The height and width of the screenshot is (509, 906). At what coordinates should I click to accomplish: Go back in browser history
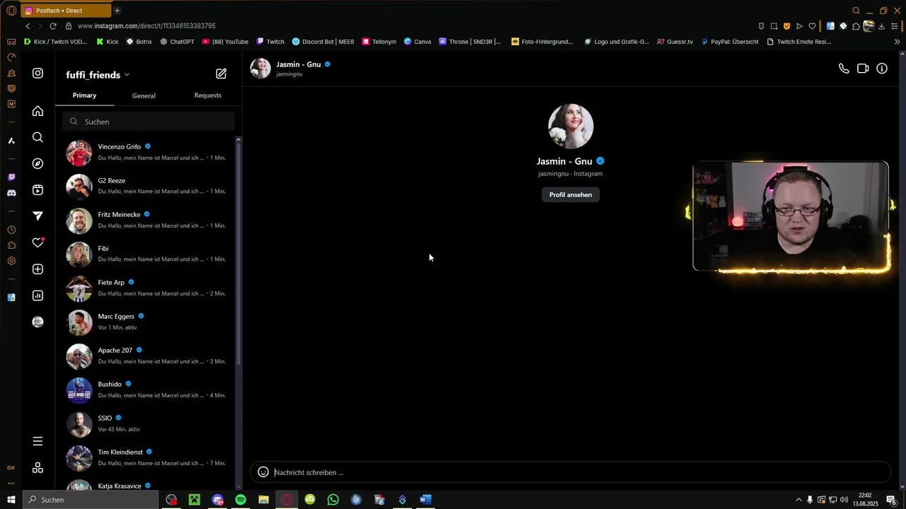(28, 26)
